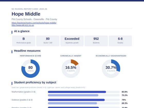Click the At a glance heading

point(22,31)
